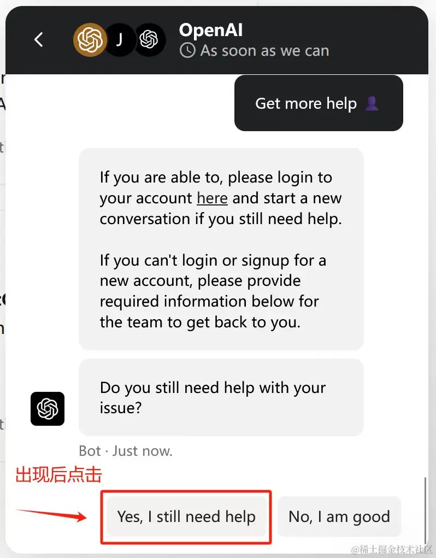Image resolution: width=436 pixels, height=558 pixels.
Task: Click the OpenAI title in header
Action: tap(211, 30)
